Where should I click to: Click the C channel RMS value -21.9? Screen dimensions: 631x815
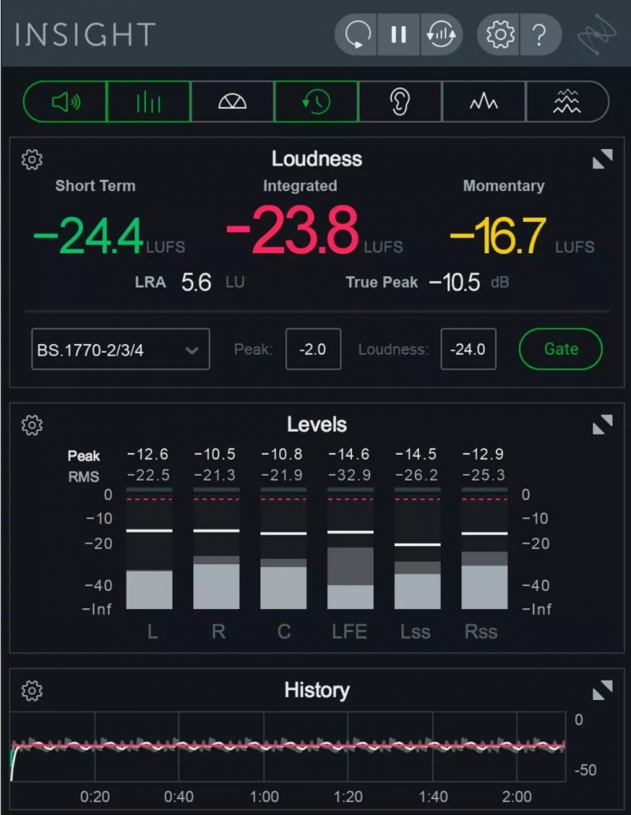pos(282,475)
